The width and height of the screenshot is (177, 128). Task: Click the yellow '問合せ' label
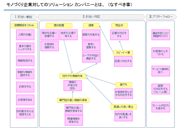(119, 26)
